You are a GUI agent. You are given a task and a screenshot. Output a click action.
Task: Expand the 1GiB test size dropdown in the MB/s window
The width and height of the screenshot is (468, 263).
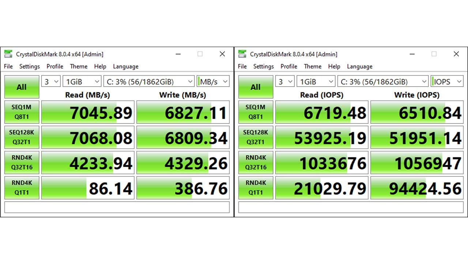click(x=82, y=81)
